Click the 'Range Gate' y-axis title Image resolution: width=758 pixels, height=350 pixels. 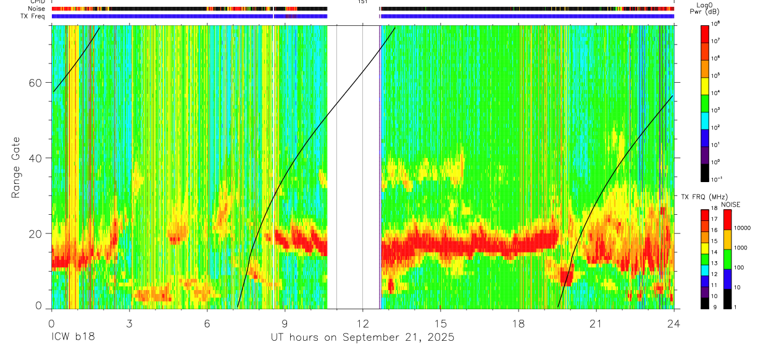[x=16, y=168]
